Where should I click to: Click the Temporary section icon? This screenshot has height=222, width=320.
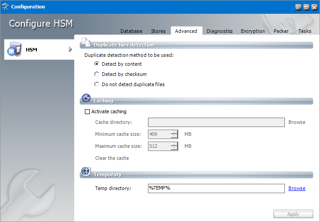click(86, 172)
